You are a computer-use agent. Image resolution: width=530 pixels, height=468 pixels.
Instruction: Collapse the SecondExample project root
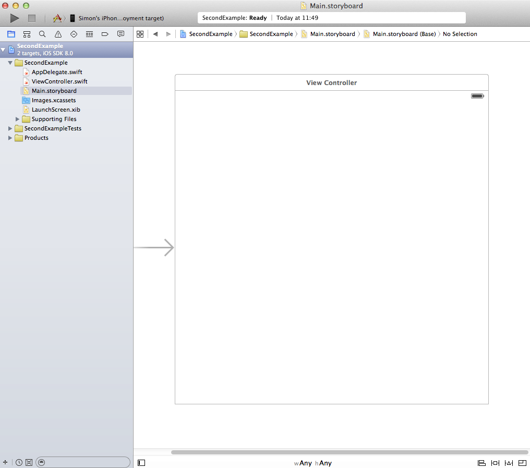pyautogui.click(x=3, y=50)
